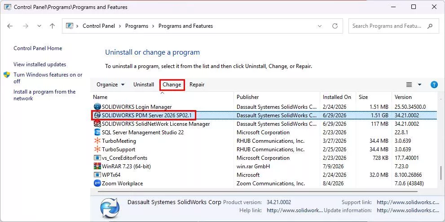Click the SOLIDWORKS PDM Server program icon
This screenshot has height=222, width=445.
(x=97, y=115)
